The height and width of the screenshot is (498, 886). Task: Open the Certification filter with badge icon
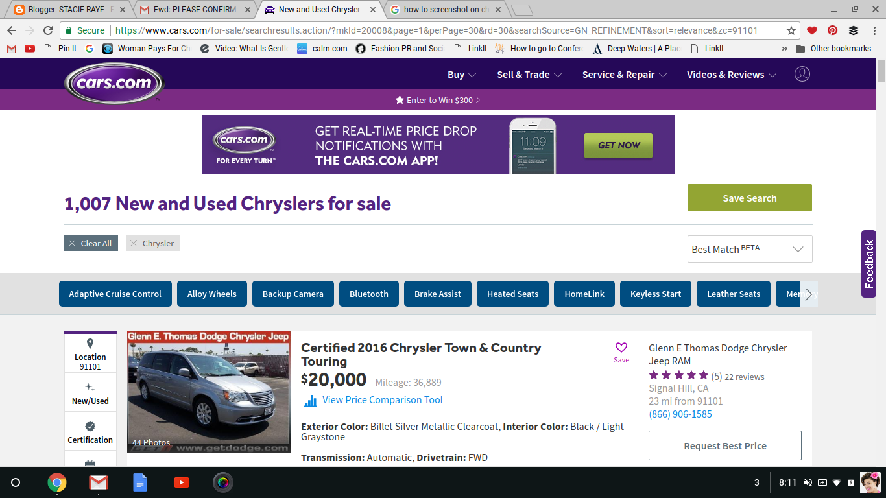[90, 432]
